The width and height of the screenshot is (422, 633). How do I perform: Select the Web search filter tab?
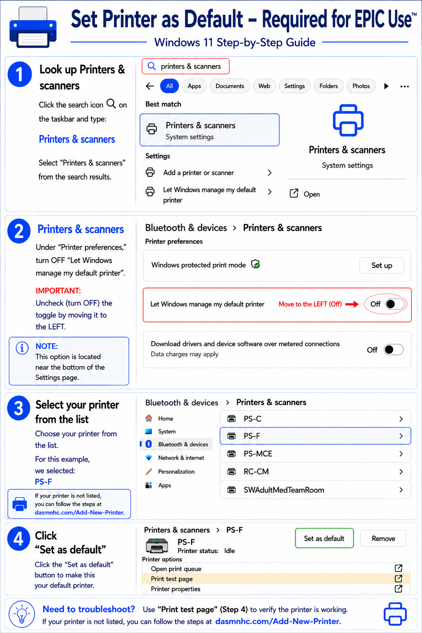click(264, 86)
